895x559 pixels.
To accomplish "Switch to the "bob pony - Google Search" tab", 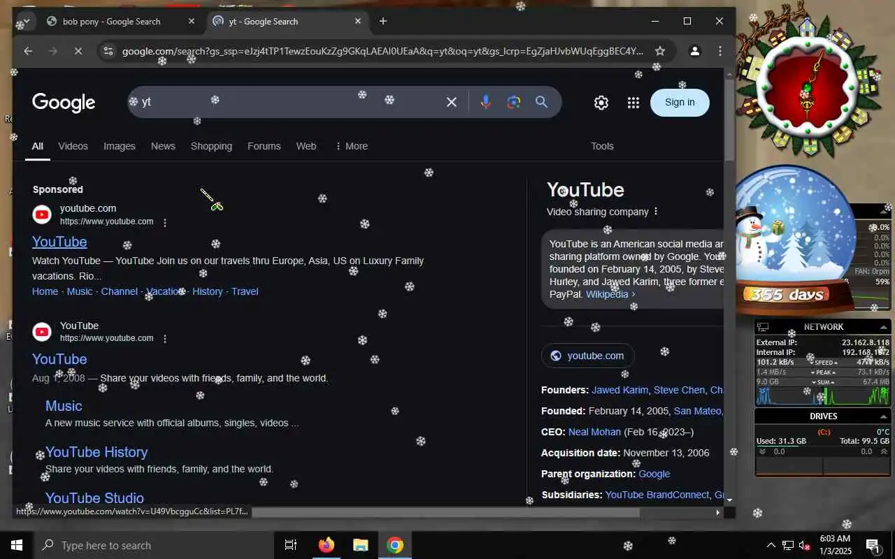I will tap(112, 22).
